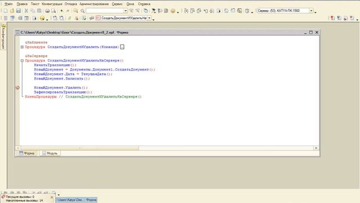
Task: Click the КонецПроцедуры line
Action: click(x=83, y=96)
